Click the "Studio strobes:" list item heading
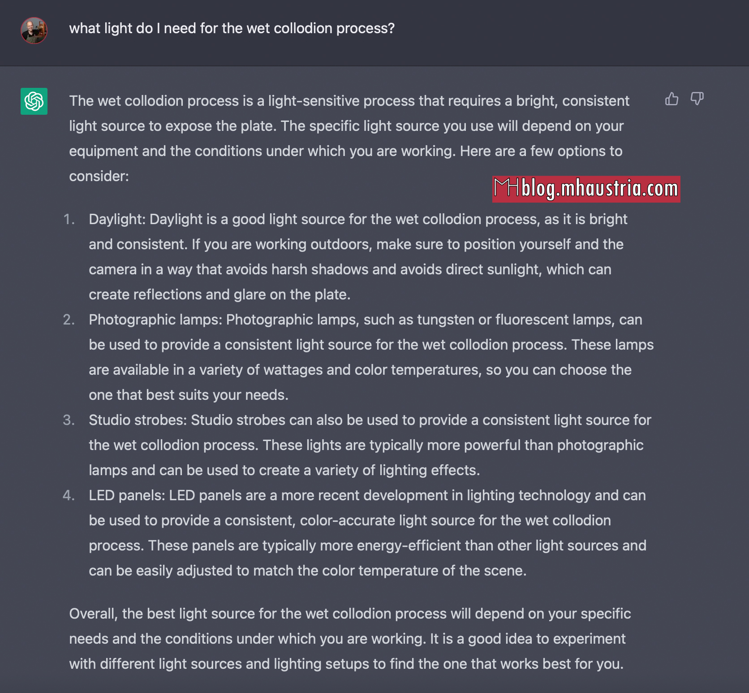 pyautogui.click(x=138, y=420)
